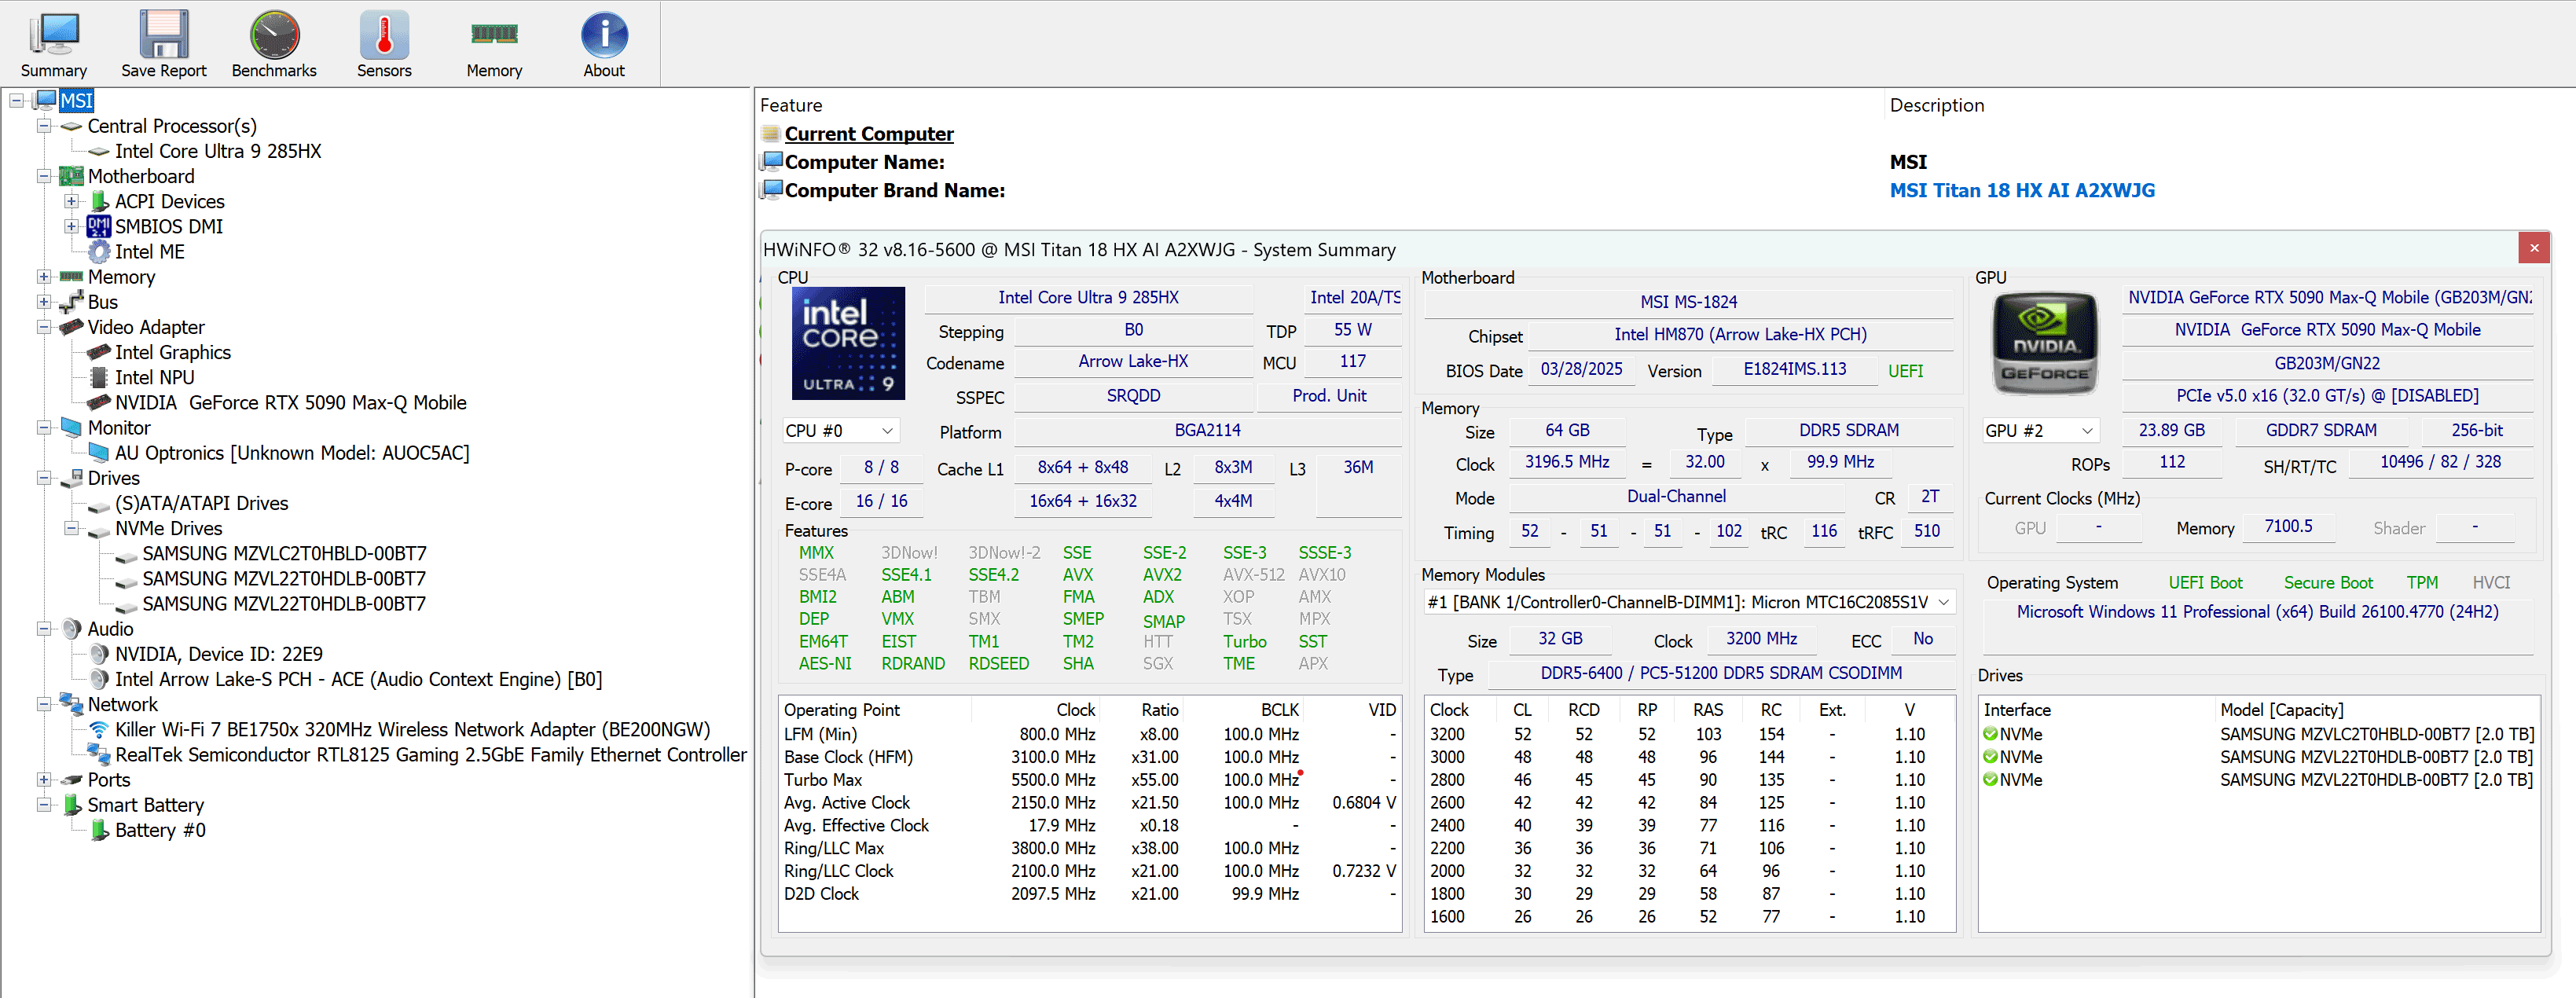2576x998 pixels.
Task: Open the Memory module toolbar icon
Action: pos(494,35)
